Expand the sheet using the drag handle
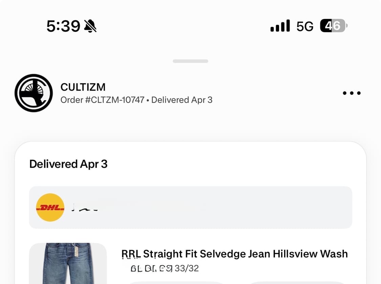This screenshot has height=284, width=381. pyautogui.click(x=190, y=61)
